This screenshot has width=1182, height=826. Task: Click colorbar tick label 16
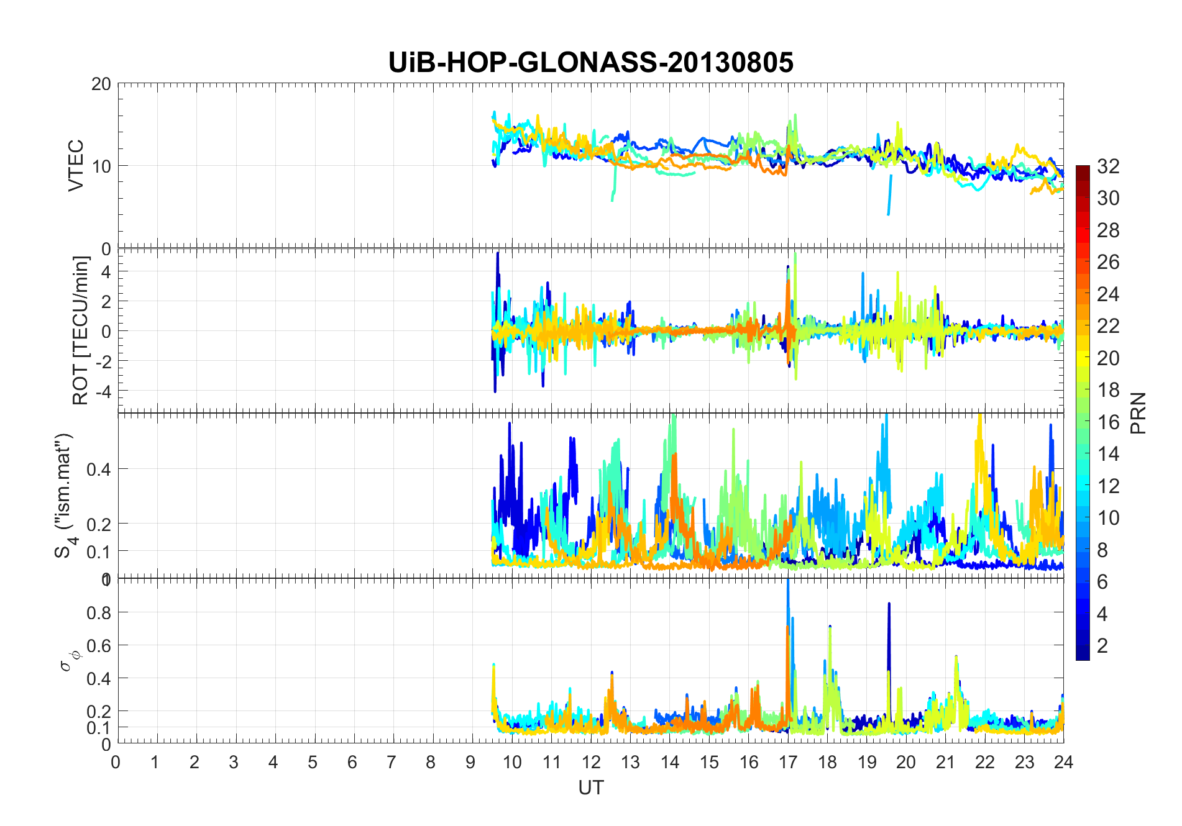point(1108,422)
